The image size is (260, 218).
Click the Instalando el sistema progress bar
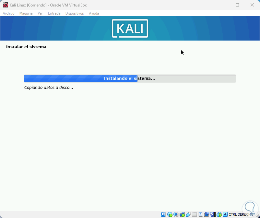[x=130, y=79]
